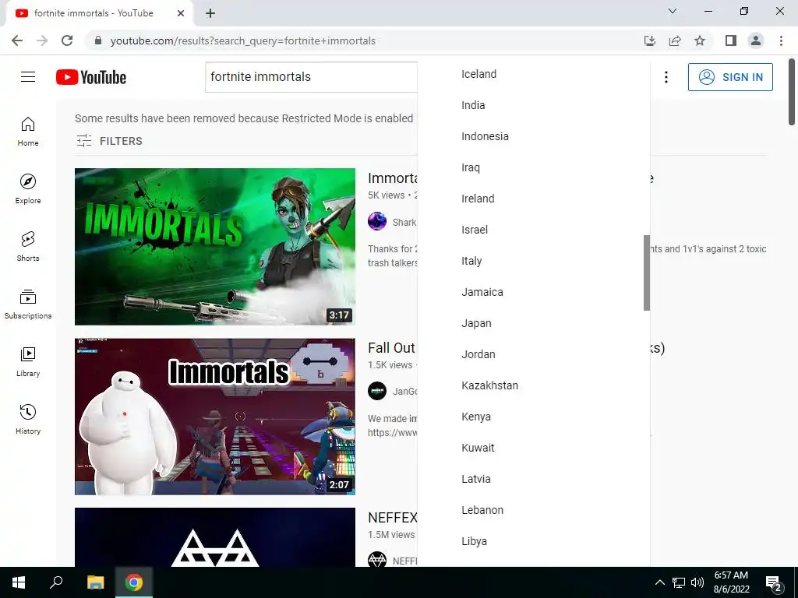Open the green IMMORTALS video thumbnail

coord(215,247)
